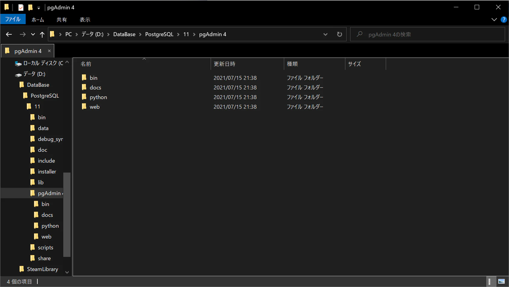This screenshot has width=509, height=287.
Task: Click the include folder icon in tree
Action: tap(33, 161)
